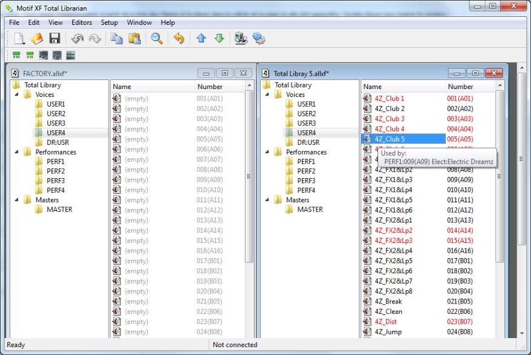
Task: Select MASTER folder in Total Libray 5 tree
Action: [310, 209]
